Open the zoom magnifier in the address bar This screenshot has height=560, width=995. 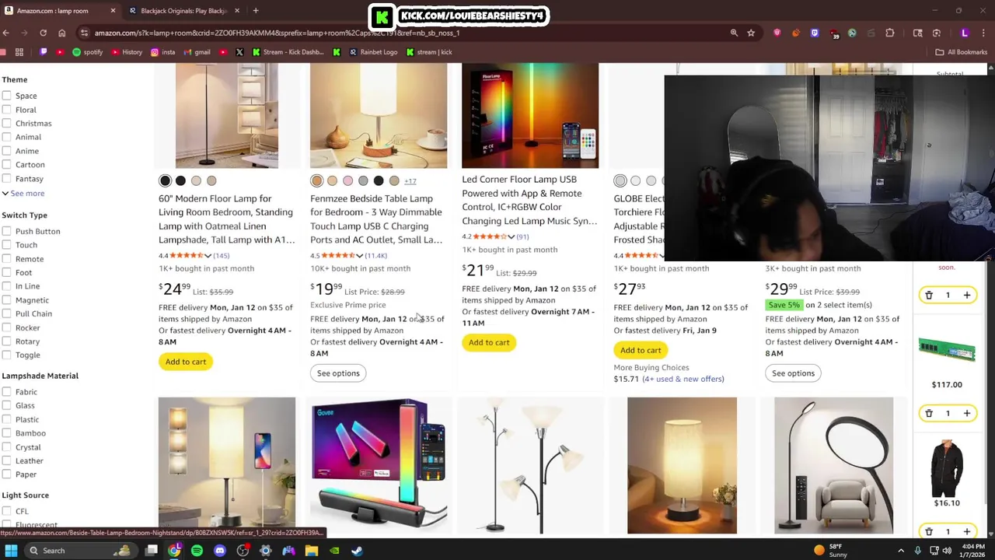[734, 33]
